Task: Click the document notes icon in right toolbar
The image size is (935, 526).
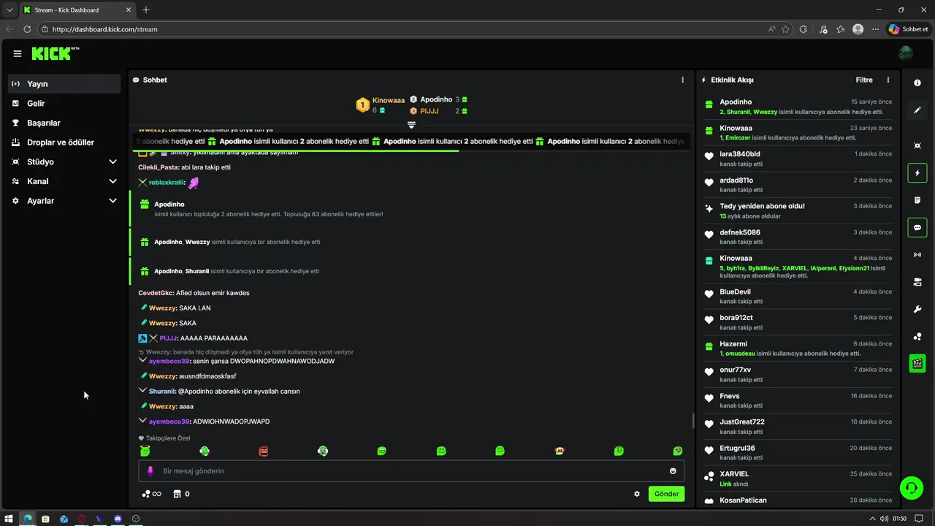Action: 917,200
